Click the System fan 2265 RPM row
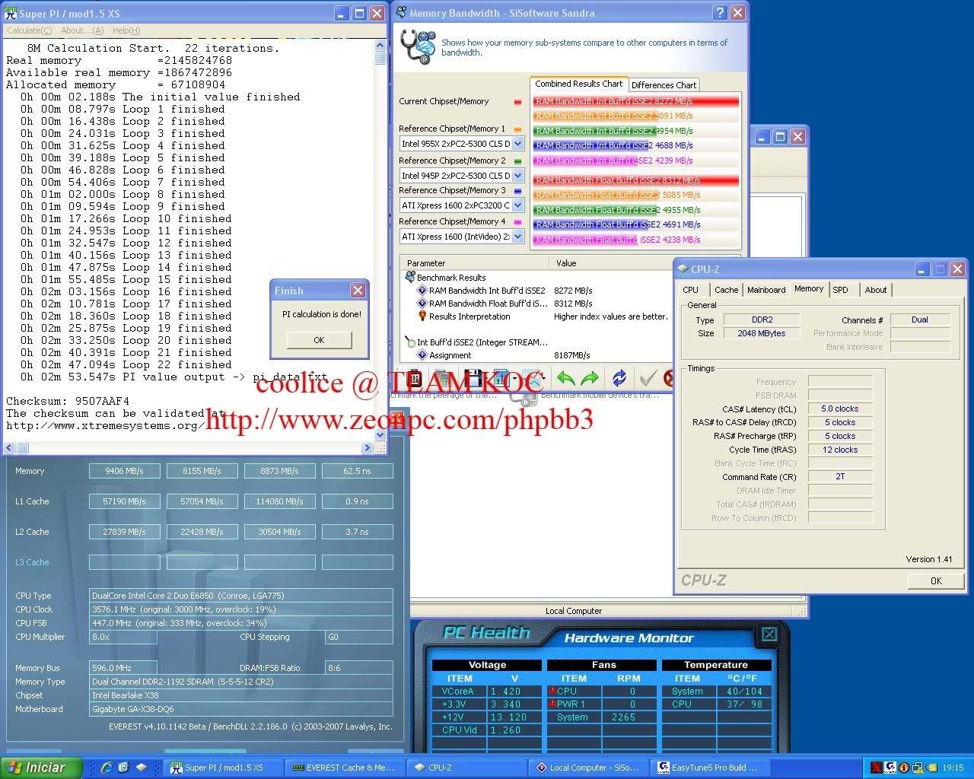Screen dimensions: 974x779 click(603, 717)
